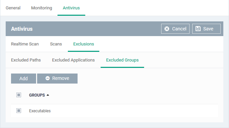This screenshot has width=229, height=128.
Task: Open the Monitoring tab
Action: click(x=42, y=8)
